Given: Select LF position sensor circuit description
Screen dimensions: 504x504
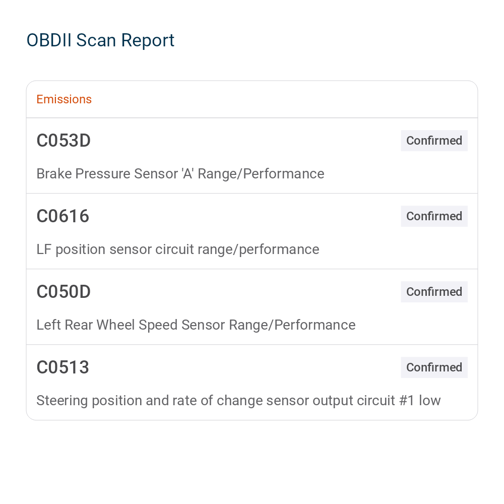Looking at the screenshot, I should (x=178, y=249).
